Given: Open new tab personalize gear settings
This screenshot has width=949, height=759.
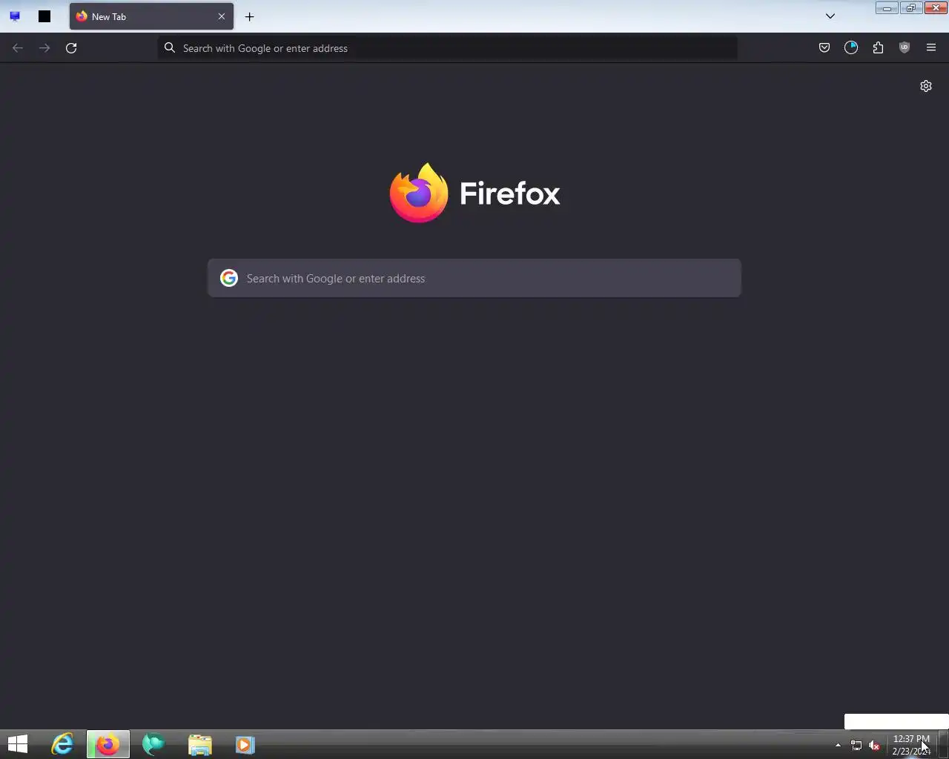Looking at the screenshot, I should (x=926, y=86).
